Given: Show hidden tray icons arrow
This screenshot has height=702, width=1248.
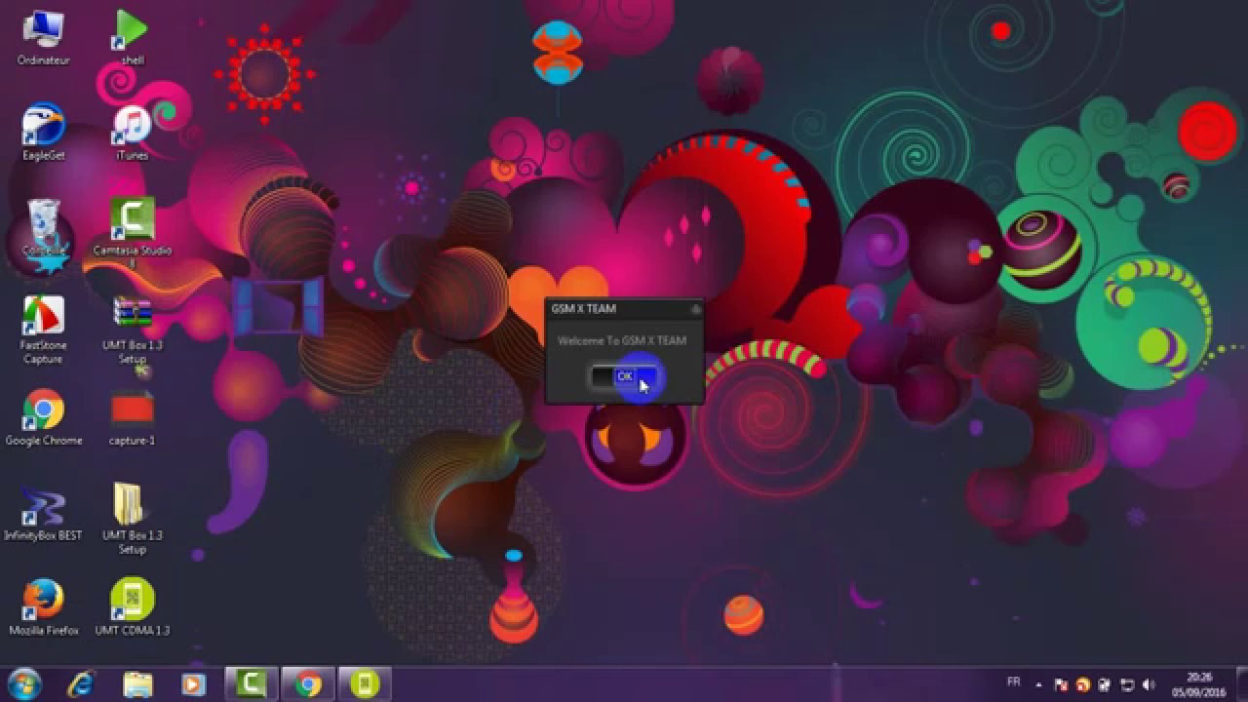Looking at the screenshot, I should 1038,685.
